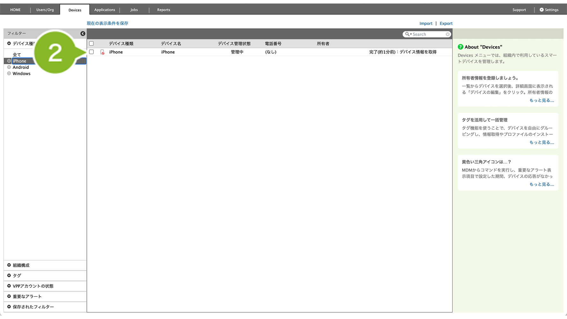This screenshot has height=319, width=567.
Task: Click the Import link
Action: click(x=426, y=24)
